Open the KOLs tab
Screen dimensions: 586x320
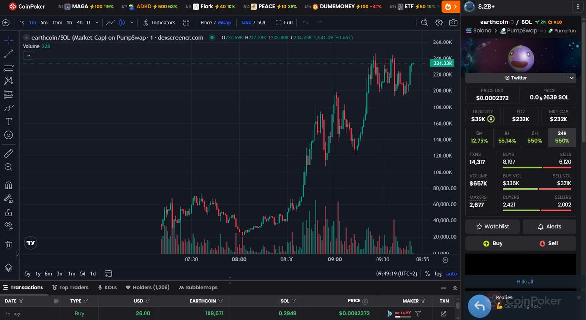107,288
